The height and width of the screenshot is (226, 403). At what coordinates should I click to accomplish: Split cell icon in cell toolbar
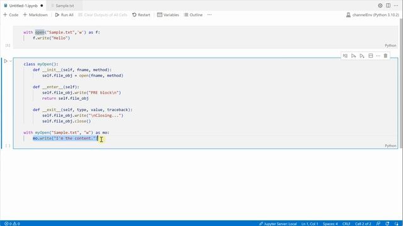pos(371,56)
